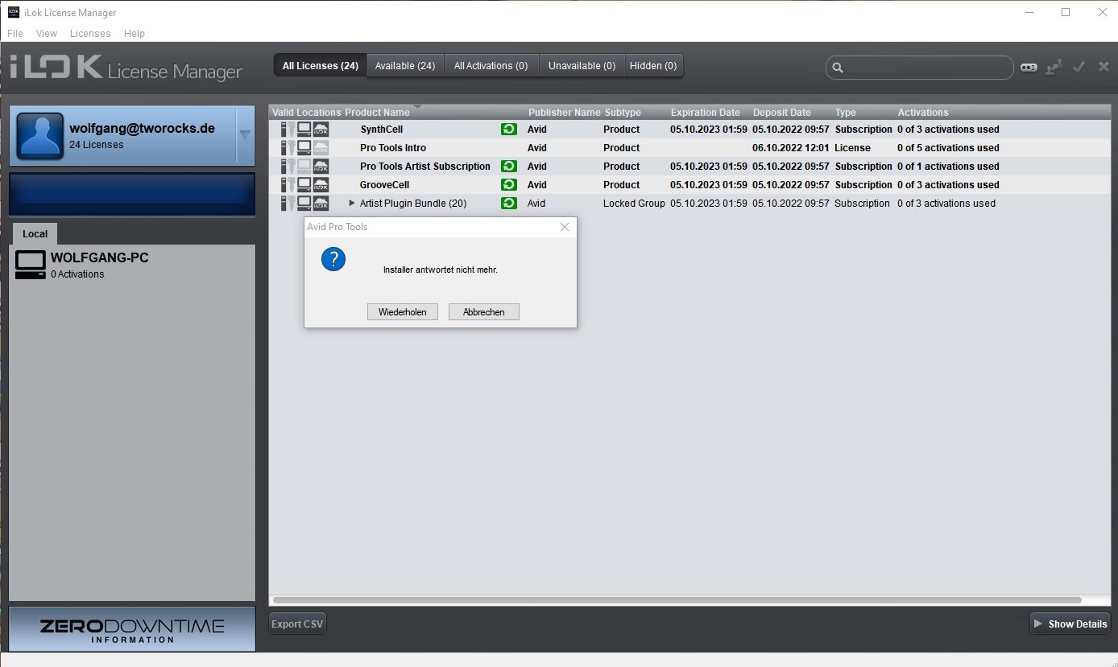Open the Licenses menu

click(x=90, y=33)
